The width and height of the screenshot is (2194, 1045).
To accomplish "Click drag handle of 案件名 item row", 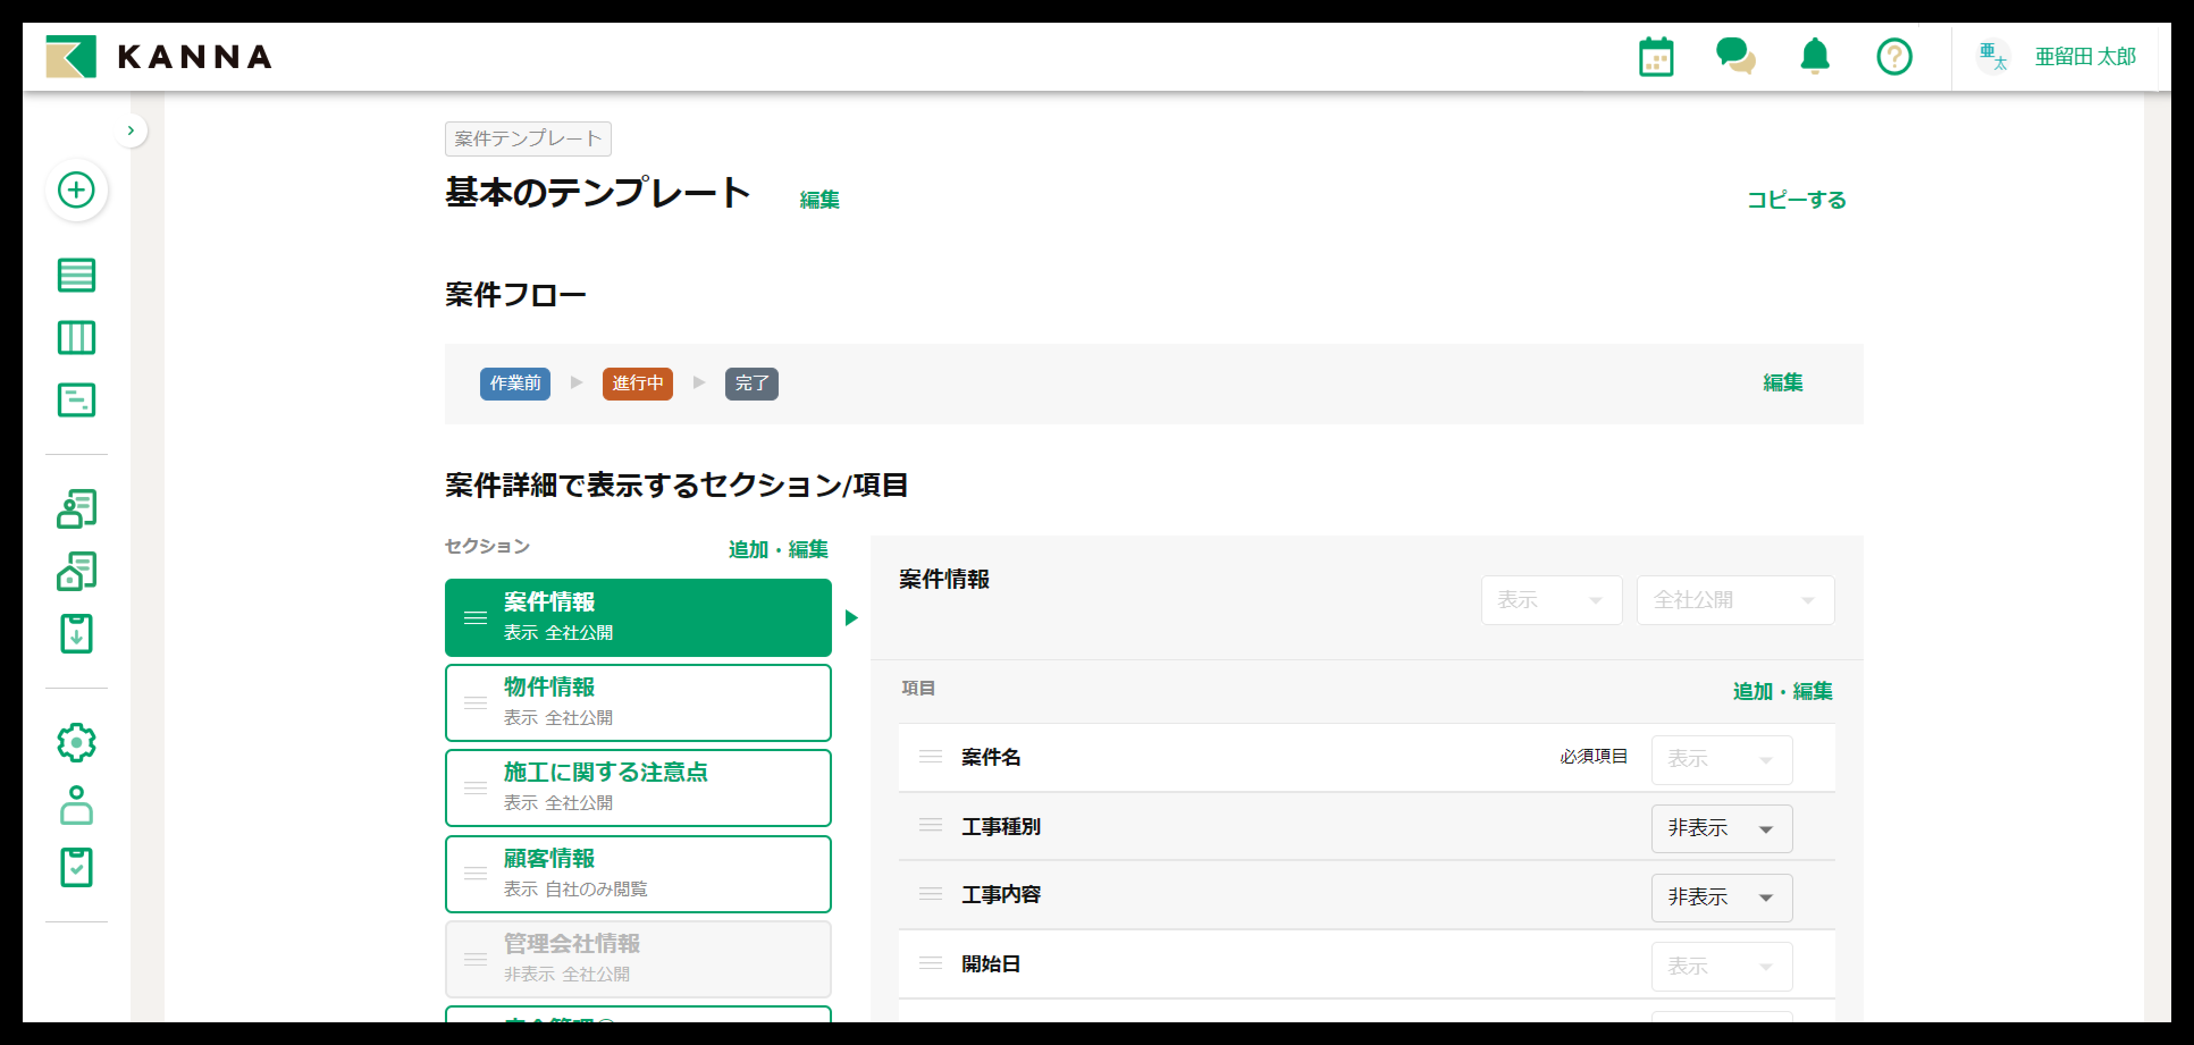I will click(931, 756).
